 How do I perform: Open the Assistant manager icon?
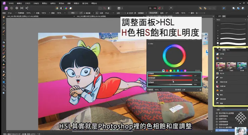[171, 8]
